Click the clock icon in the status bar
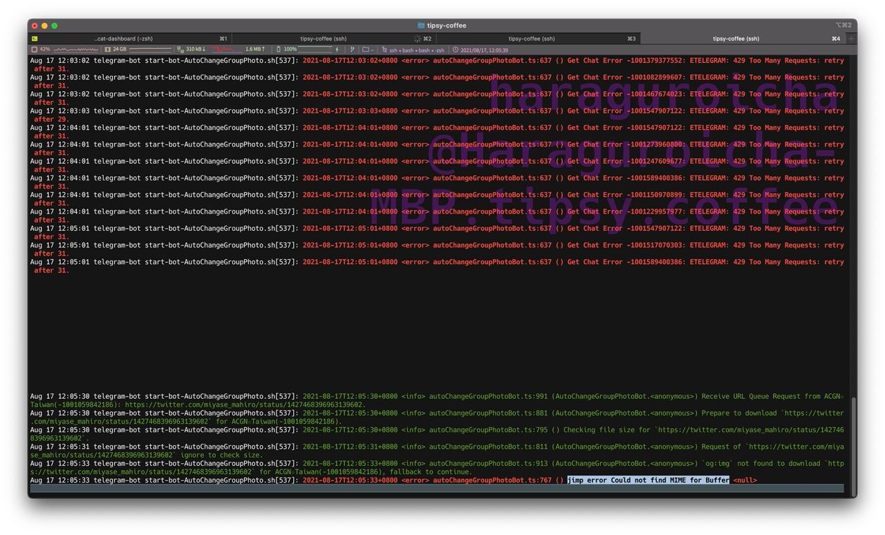The height and width of the screenshot is (535, 885). [x=456, y=50]
